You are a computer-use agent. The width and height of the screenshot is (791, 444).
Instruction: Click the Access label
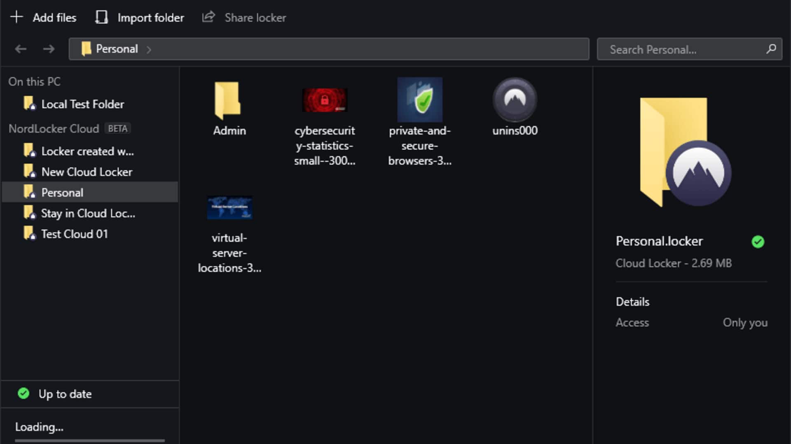point(632,322)
